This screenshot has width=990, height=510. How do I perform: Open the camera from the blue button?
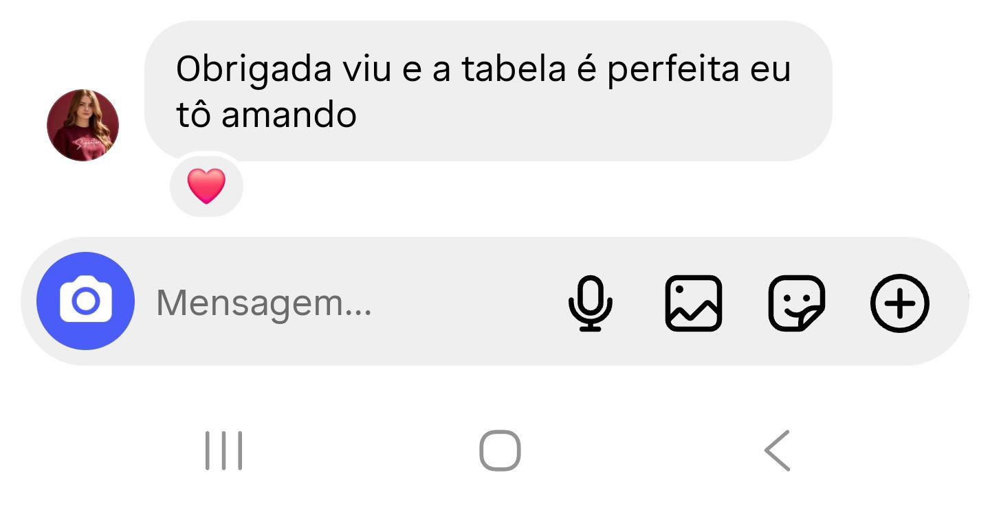pos(85,301)
